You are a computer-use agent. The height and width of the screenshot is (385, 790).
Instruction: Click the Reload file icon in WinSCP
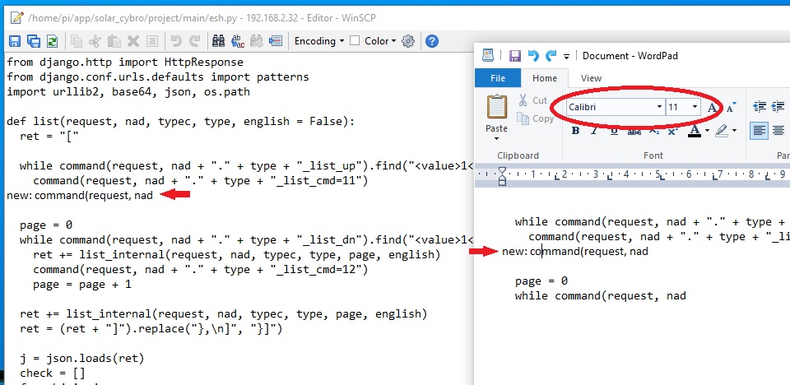coord(53,41)
